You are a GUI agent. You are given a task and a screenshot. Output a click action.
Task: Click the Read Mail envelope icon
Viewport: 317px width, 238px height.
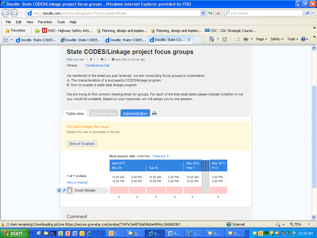pyautogui.click(x=237, y=39)
